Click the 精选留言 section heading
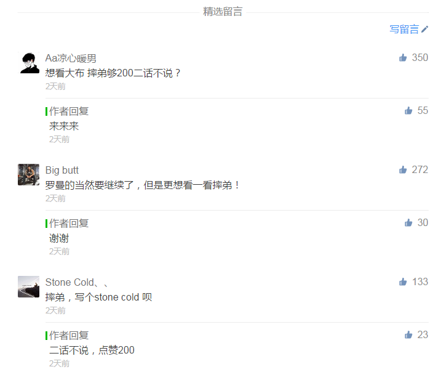The width and height of the screenshot is (444, 388). point(223,12)
